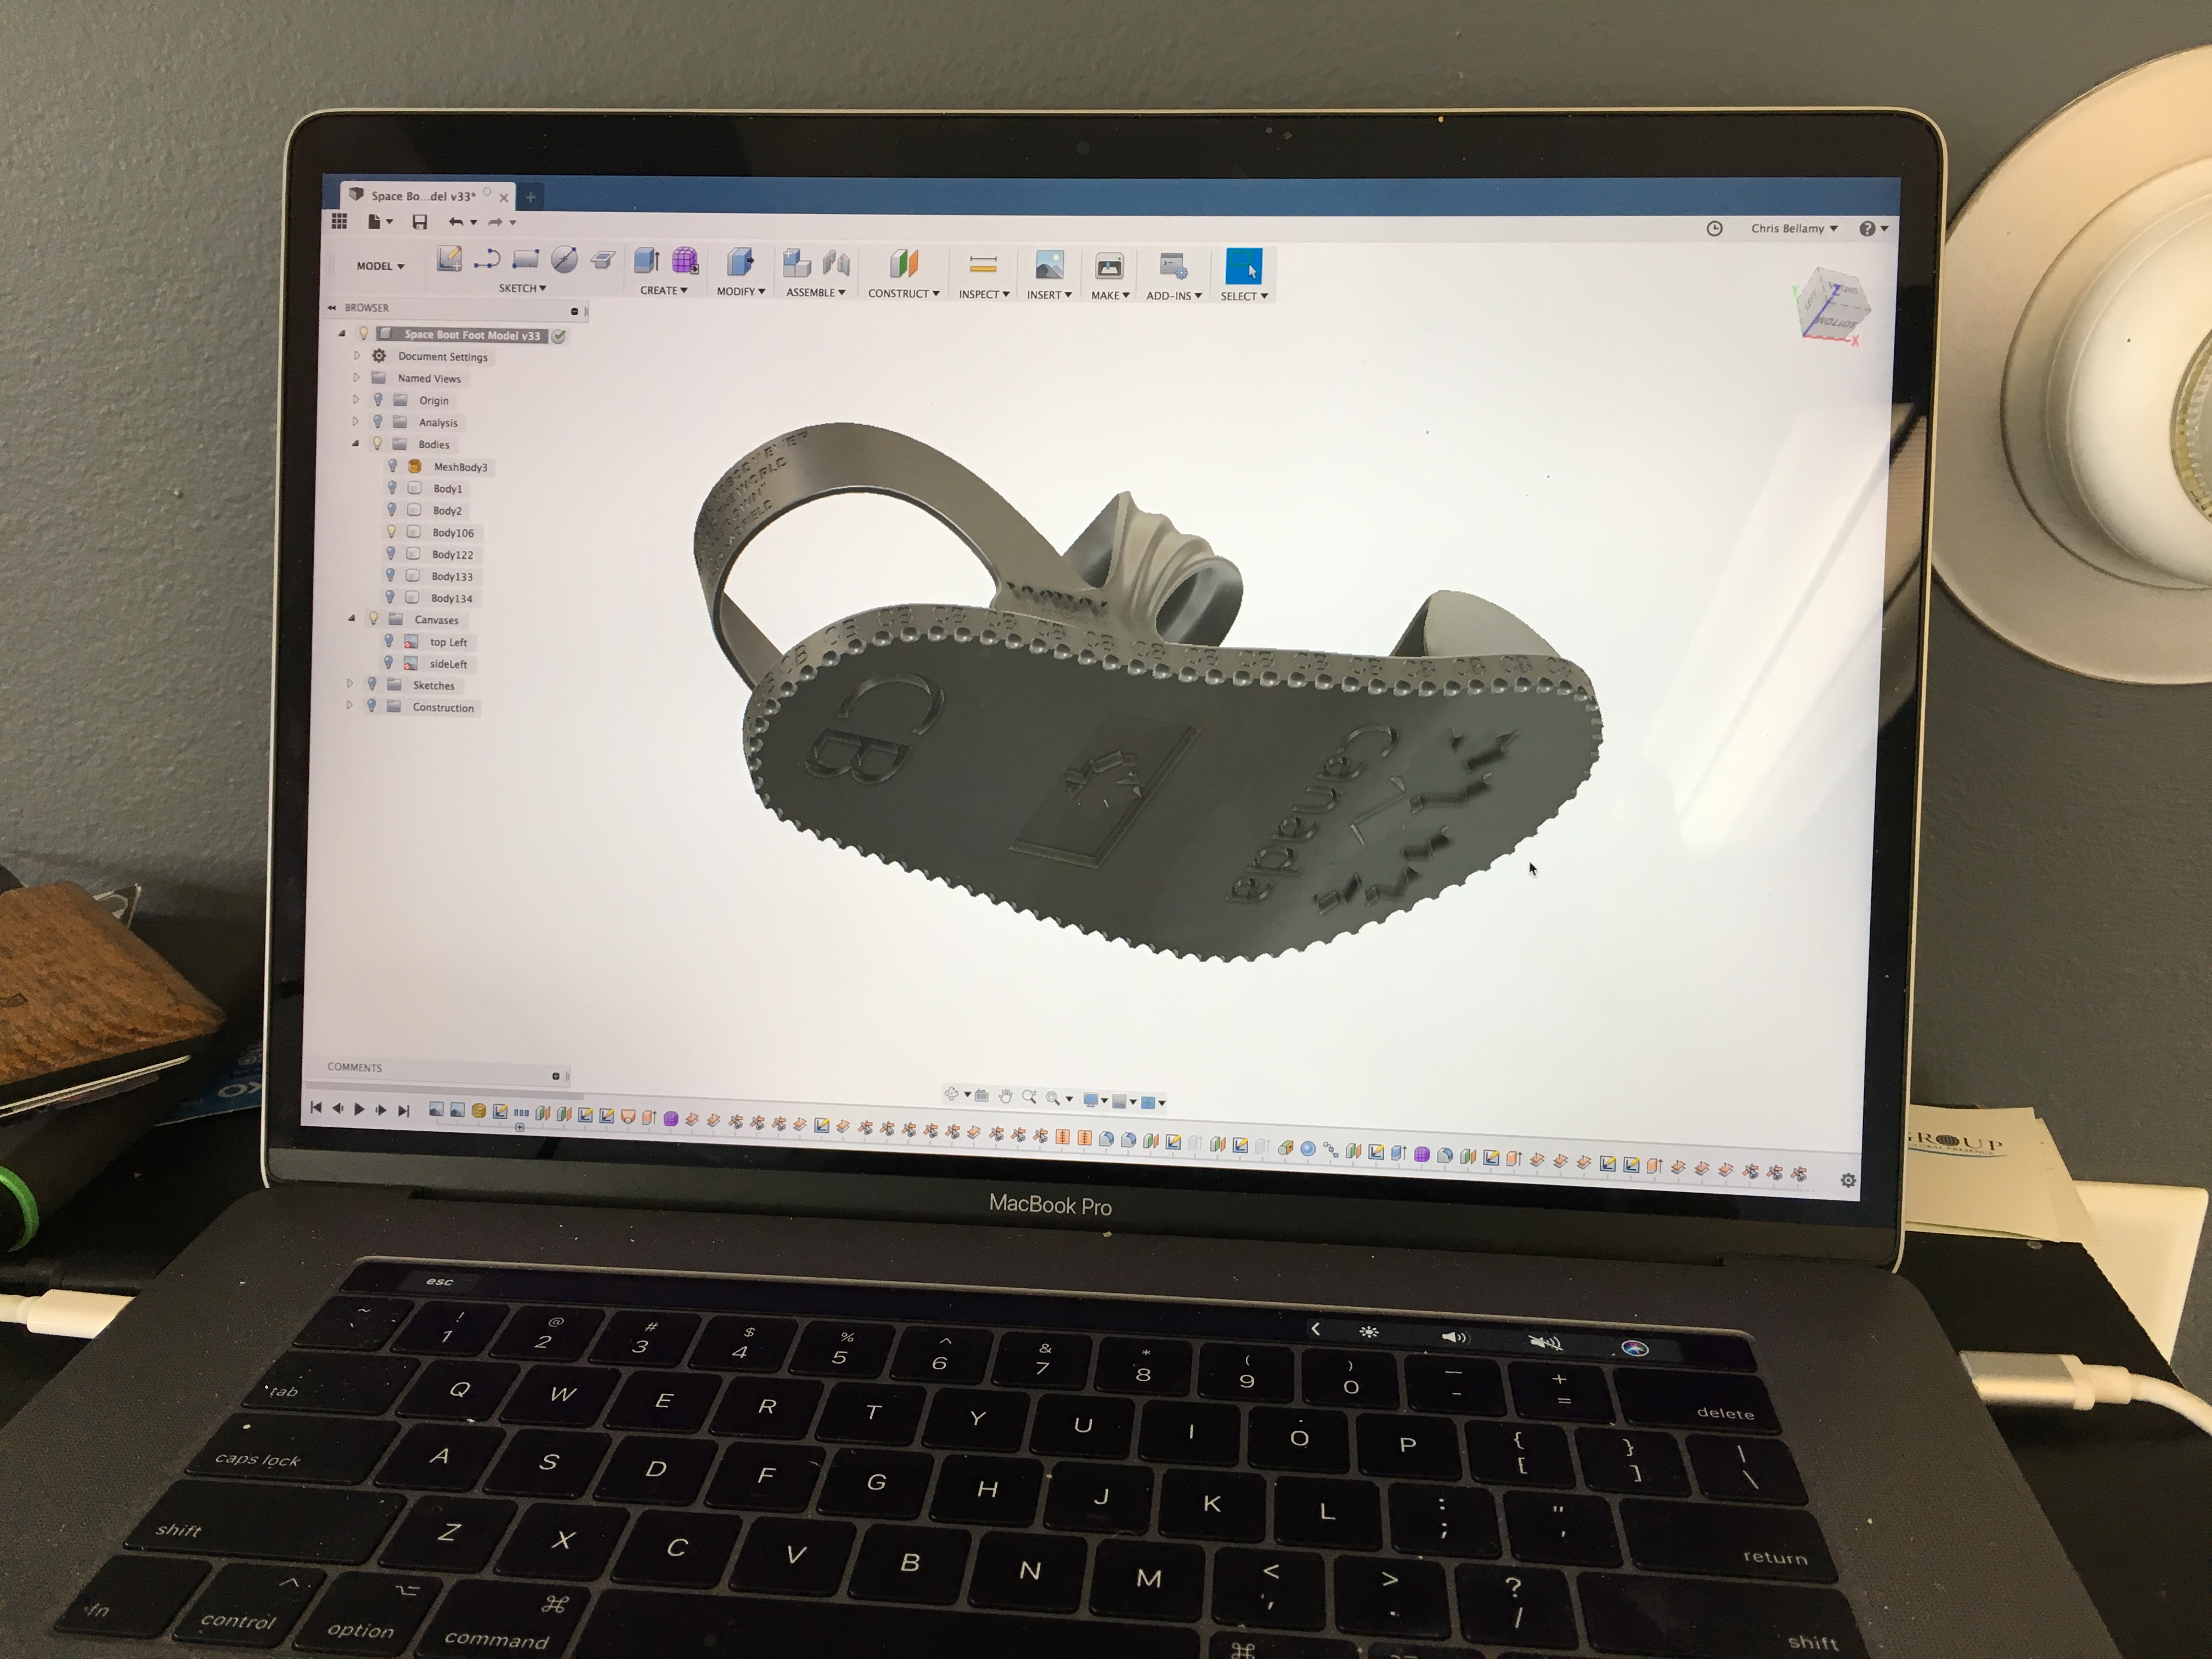This screenshot has width=2212, height=1659.
Task: Select the Stop Sketch icon
Action: tap(602, 261)
